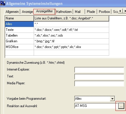Click the application icon in title bar
Viewport: 126px width, 114px height.
coord(3,3)
